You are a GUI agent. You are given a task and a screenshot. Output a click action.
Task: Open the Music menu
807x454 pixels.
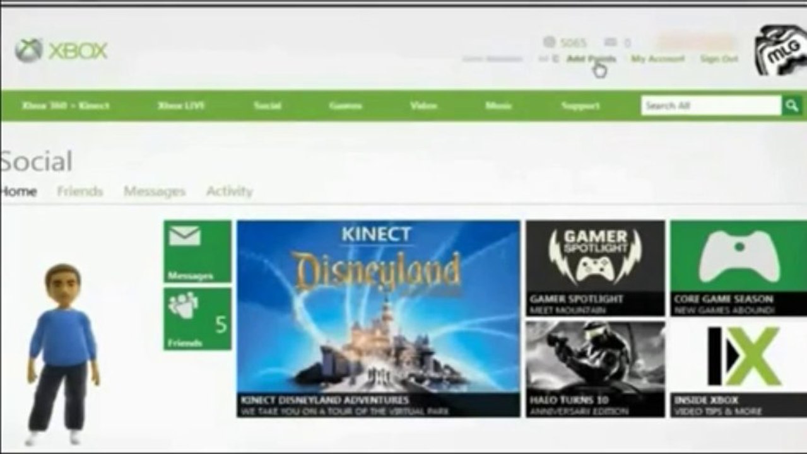pyautogui.click(x=498, y=106)
